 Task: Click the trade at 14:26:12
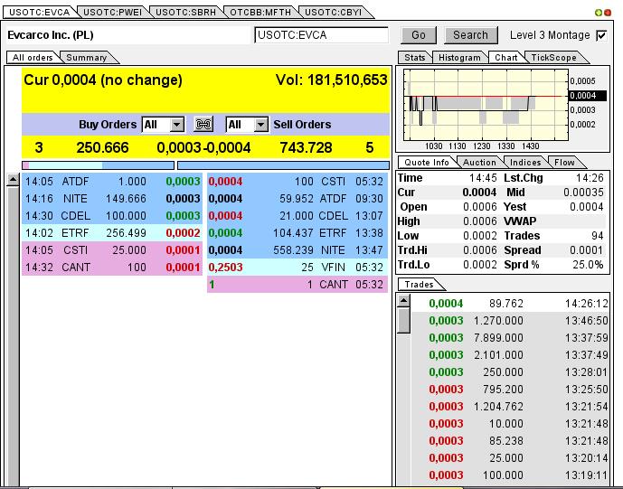click(510, 304)
